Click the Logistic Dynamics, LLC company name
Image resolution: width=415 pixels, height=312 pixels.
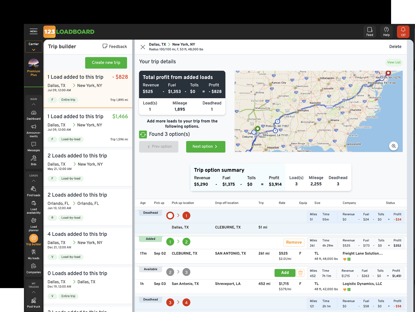[362, 284]
